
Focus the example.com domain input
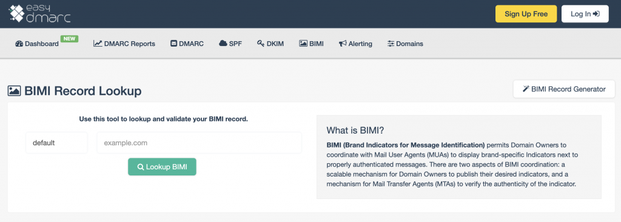pos(199,143)
